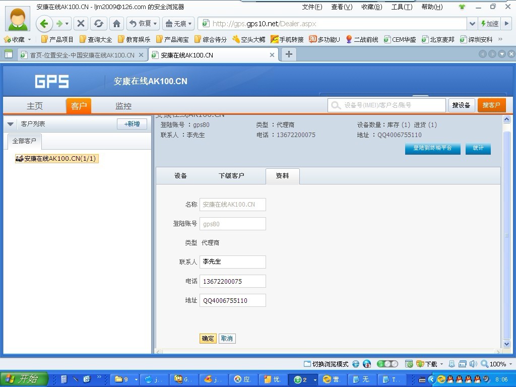Viewport: 516px width, 387px height.
Task: Open the 帮助(H) menu
Action: pyautogui.click(x=432, y=7)
